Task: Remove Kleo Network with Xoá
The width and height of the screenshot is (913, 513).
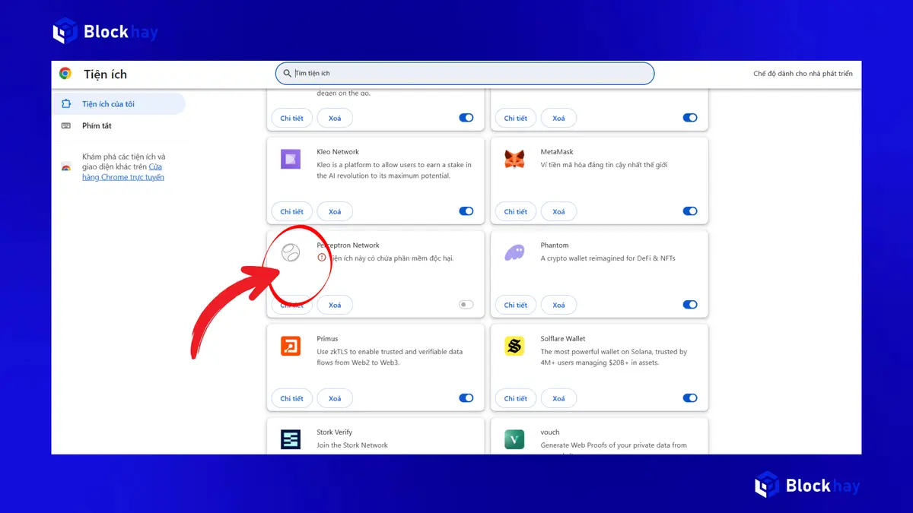Action: (335, 212)
